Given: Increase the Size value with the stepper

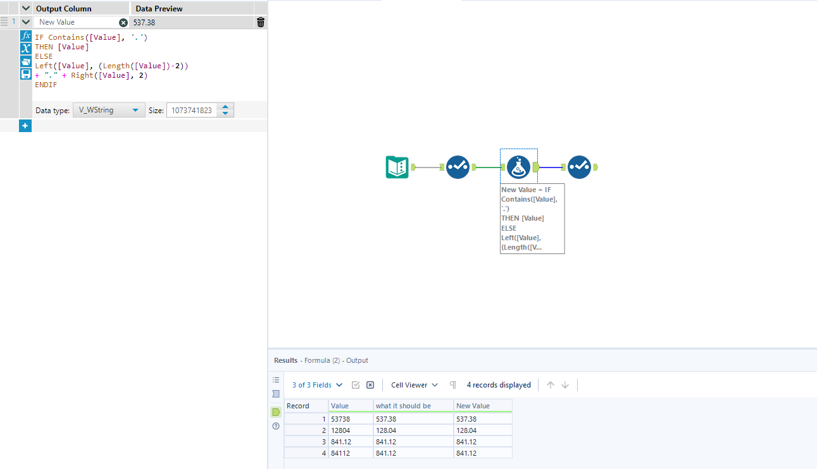Looking at the screenshot, I should tap(225, 107).
